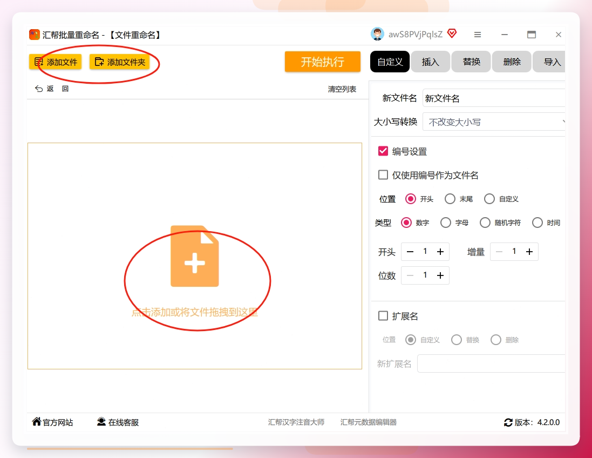Open the 删除 tab

[512, 62]
